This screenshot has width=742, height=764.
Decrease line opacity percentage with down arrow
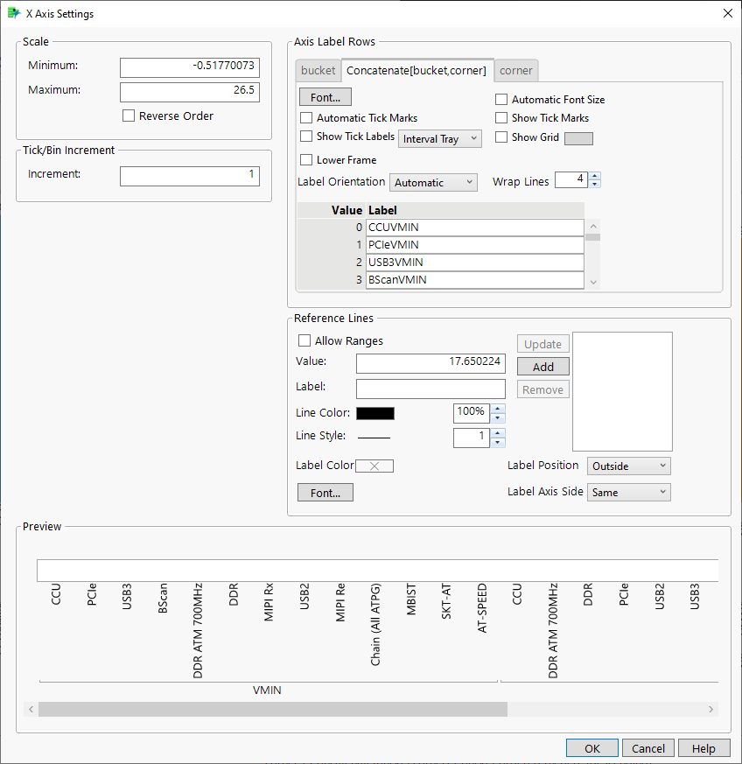coord(498,417)
